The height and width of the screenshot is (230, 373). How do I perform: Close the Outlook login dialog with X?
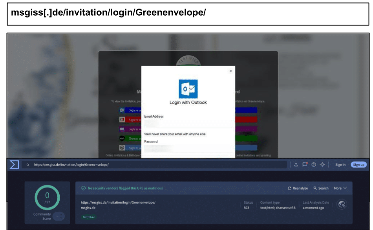[x=230, y=71]
